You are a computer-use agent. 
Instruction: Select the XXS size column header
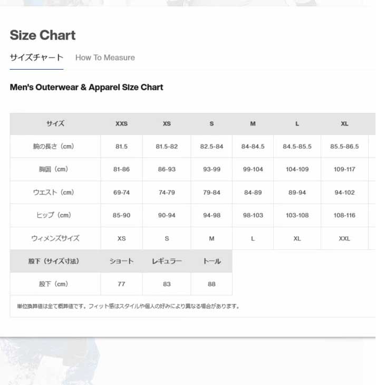point(121,124)
